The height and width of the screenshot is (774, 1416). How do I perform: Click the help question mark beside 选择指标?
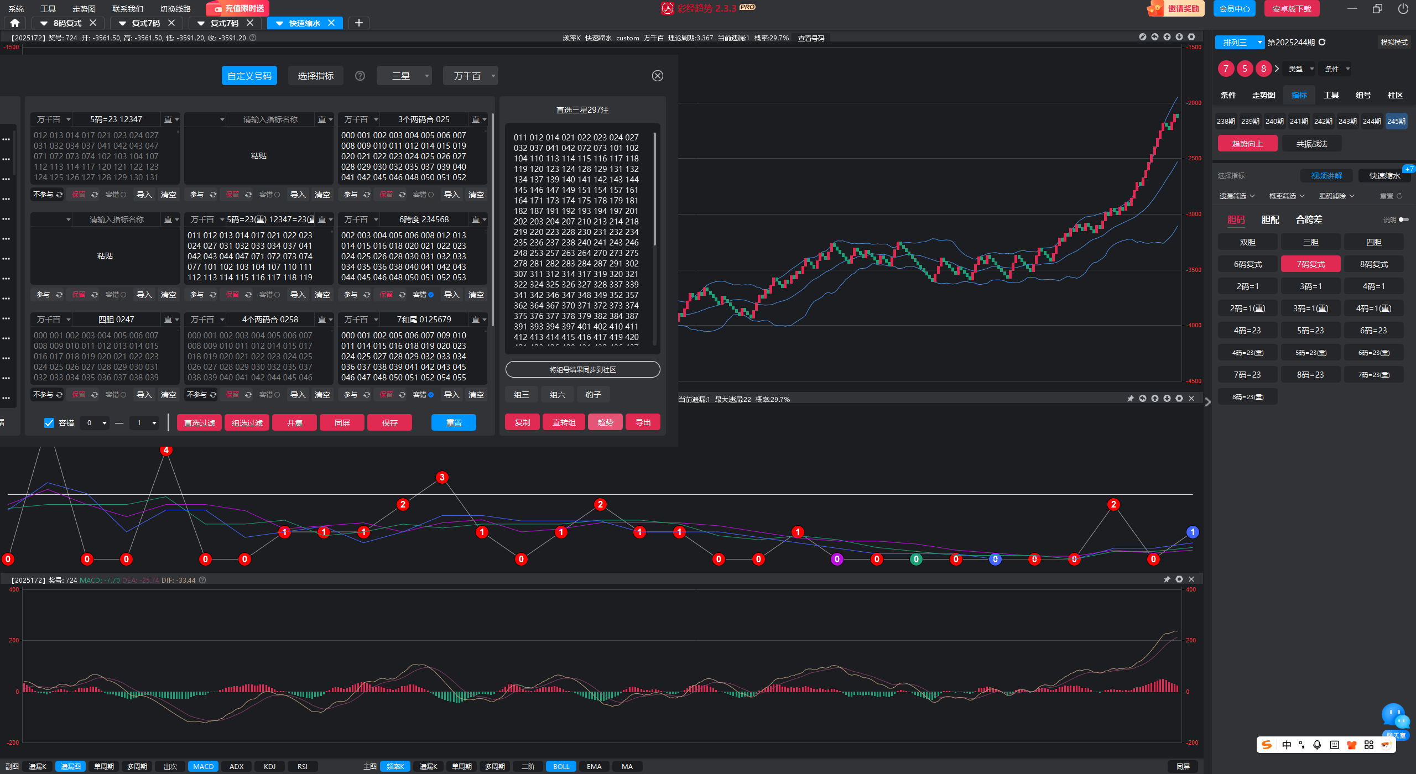(x=360, y=76)
